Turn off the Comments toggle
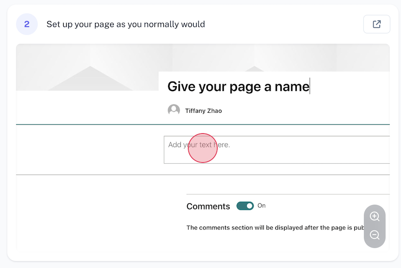 click(x=245, y=206)
